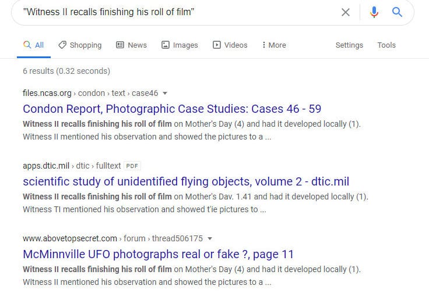
Task: Expand abovetopsecret.com result options arrow
Action: 210,238
